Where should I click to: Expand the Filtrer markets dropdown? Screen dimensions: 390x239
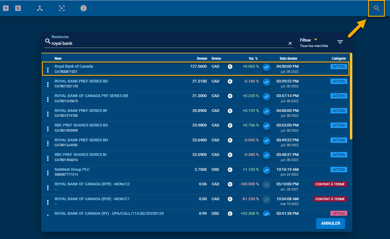[x=315, y=40]
